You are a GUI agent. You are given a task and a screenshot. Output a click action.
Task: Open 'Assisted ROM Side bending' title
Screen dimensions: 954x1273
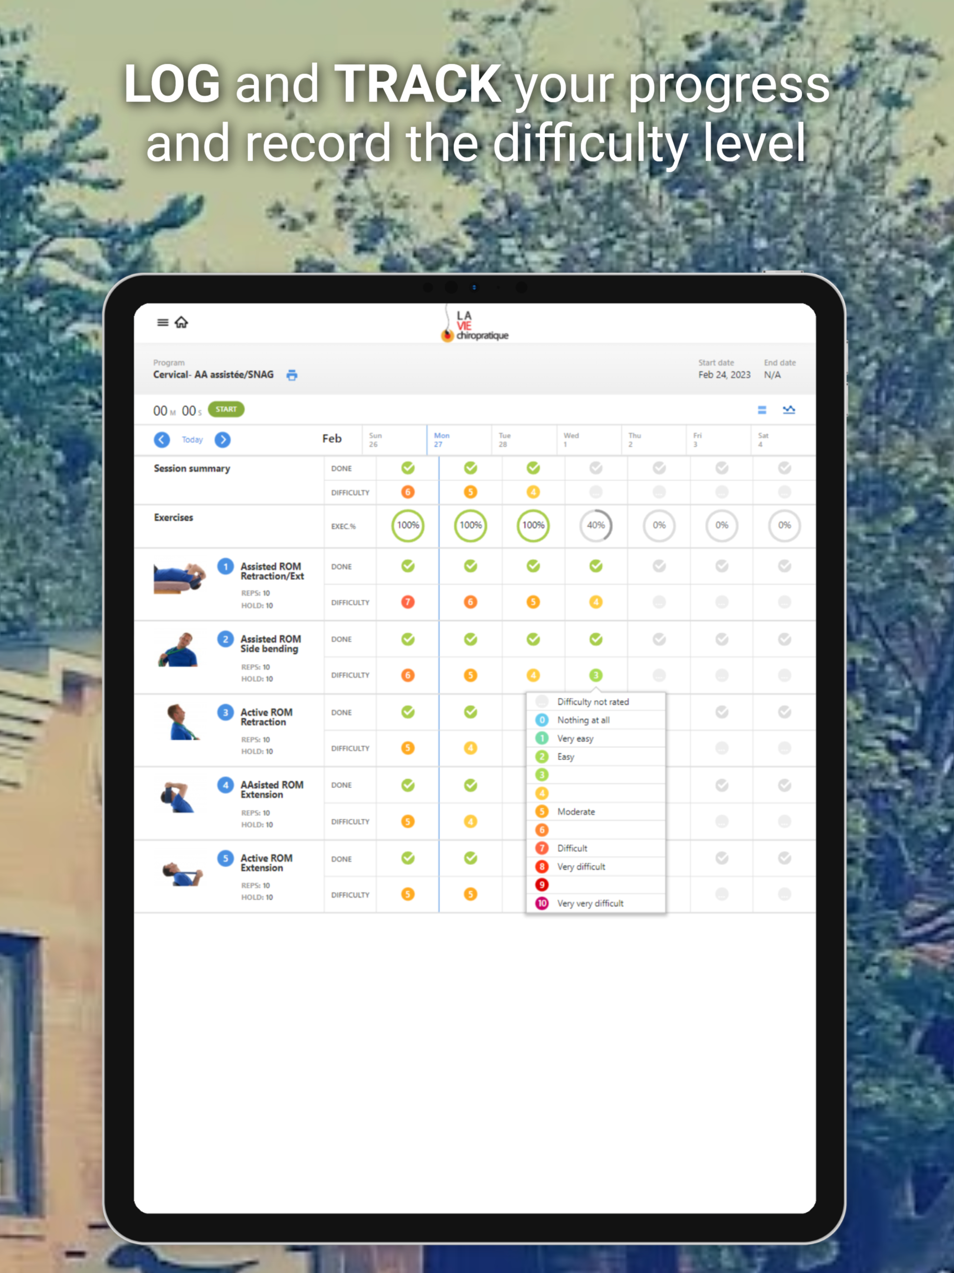click(271, 644)
